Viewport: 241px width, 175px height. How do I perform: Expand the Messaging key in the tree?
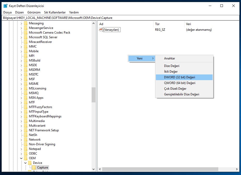[x=21, y=23]
